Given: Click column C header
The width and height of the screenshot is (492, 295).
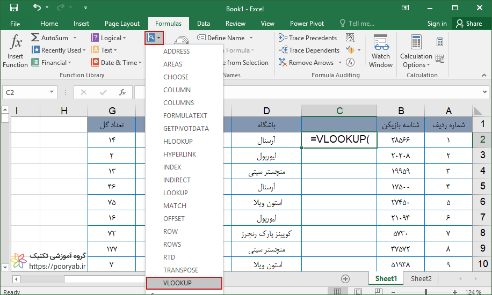Looking at the screenshot, I should click(339, 110).
